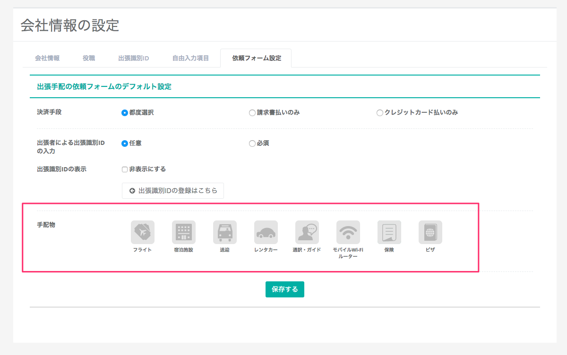This screenshot has width=567, height=355.
Task: Set trip ID input to 必須
Action: pyautogui.click(x=252, y=144)
